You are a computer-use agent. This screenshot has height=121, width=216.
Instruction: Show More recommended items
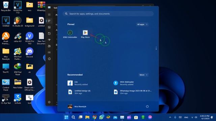point(143,75)
